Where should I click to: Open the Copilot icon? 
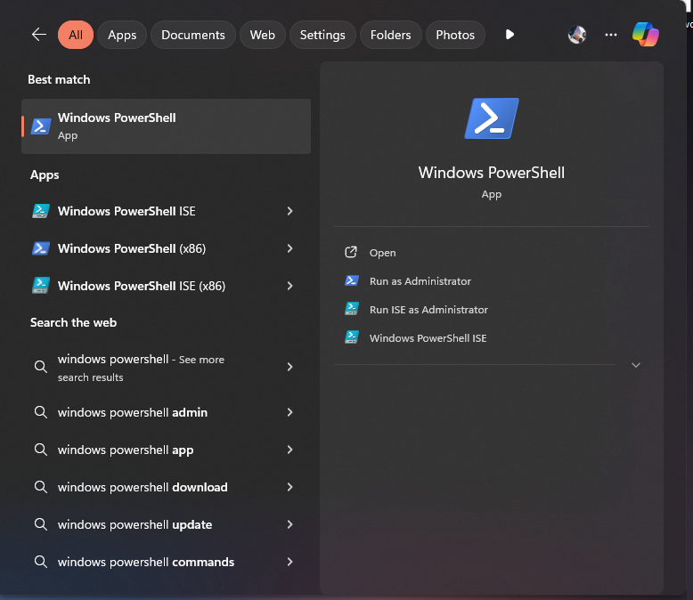click(x=645, y=35)
